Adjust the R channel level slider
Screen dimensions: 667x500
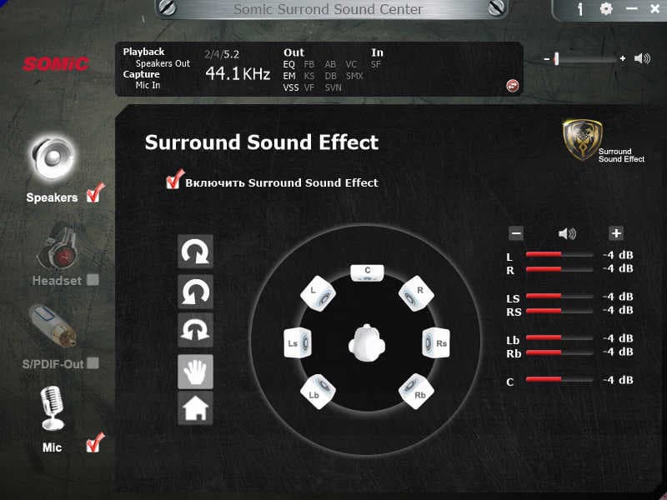click(x=559, y=269)
